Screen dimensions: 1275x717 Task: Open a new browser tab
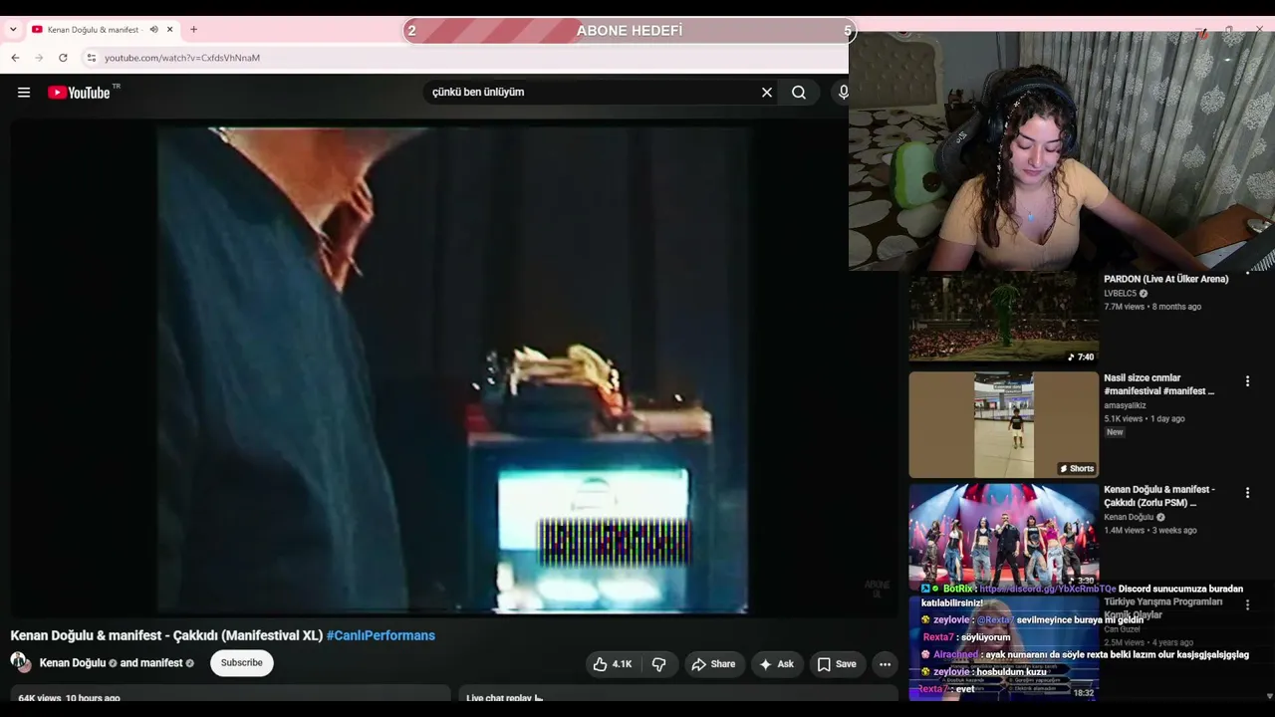coord(193,30)
